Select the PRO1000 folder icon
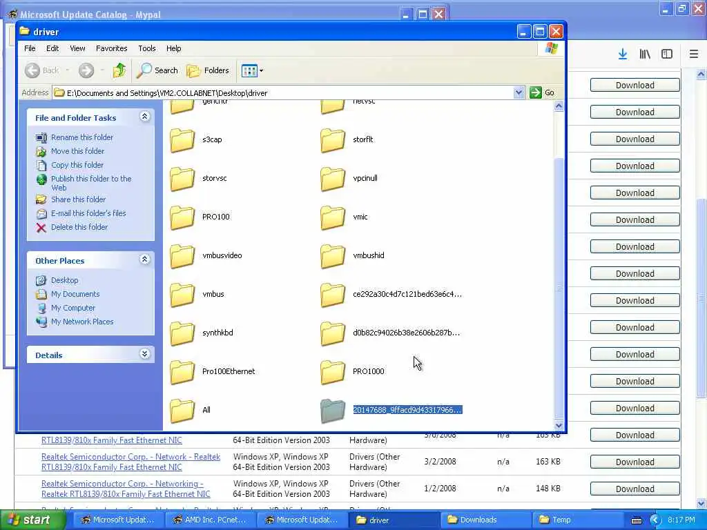707x530 pixels. [x=333, y=372]
